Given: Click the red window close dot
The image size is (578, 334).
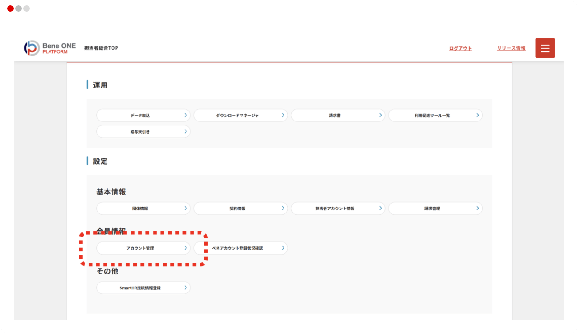Looking at the screenshot, I should pos(10,9).
